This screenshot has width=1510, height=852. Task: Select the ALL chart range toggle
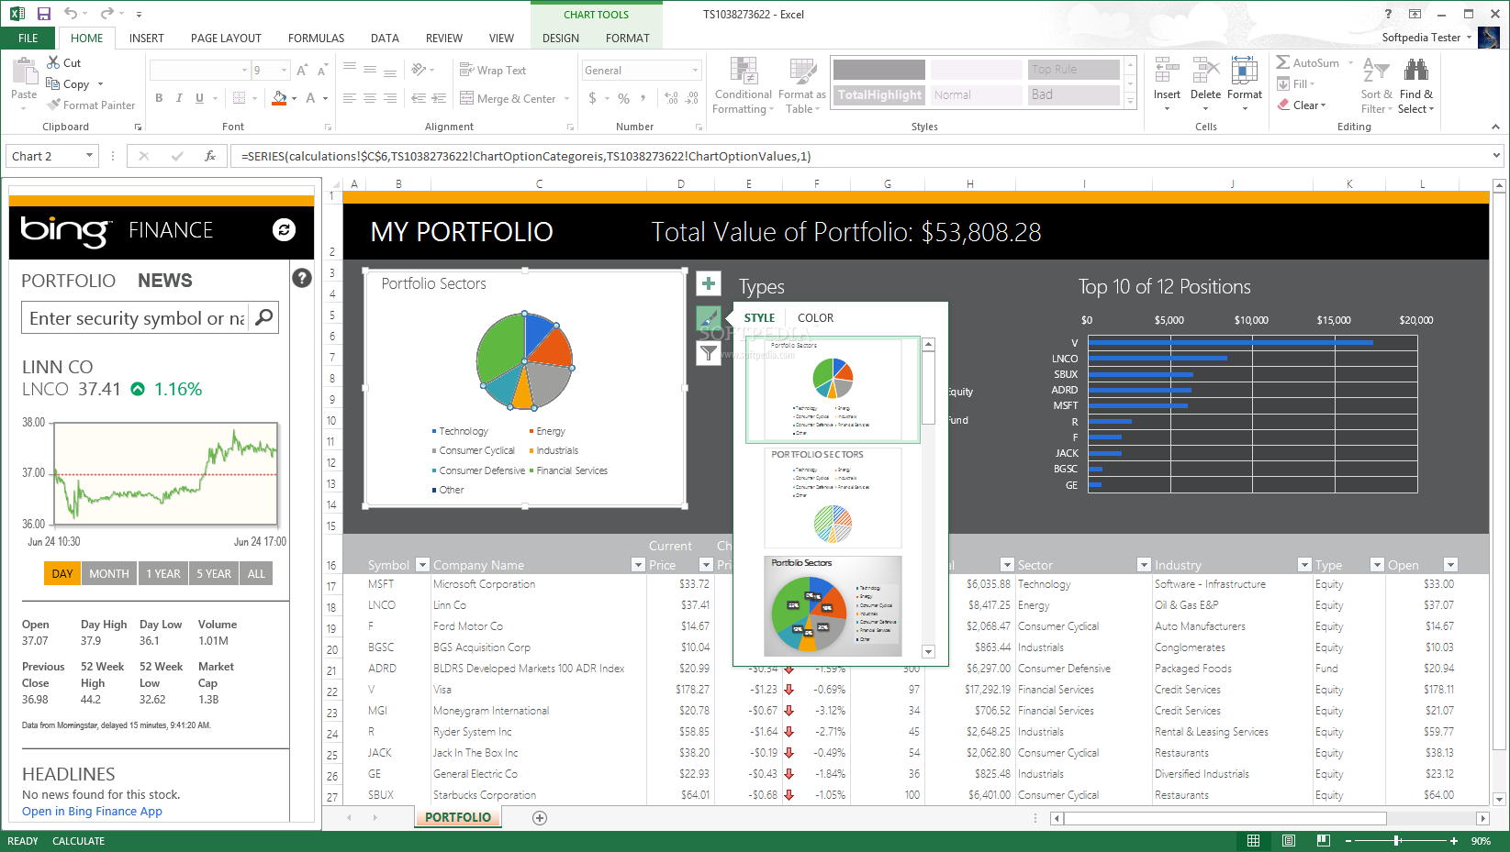pos(256,573)
